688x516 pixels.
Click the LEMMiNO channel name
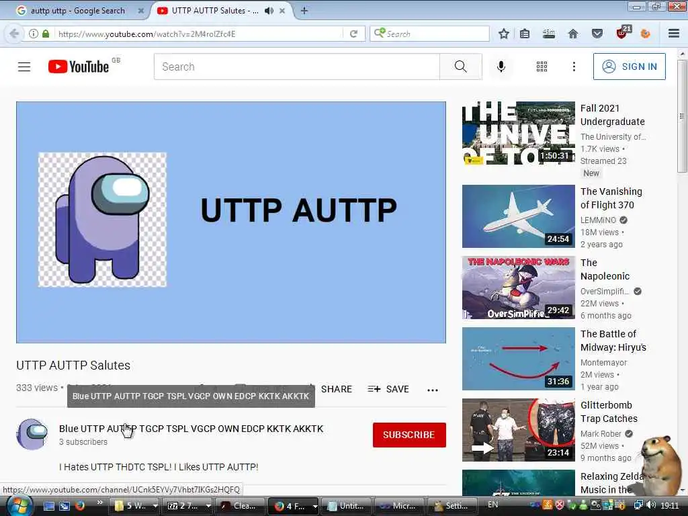coord(598,220)
